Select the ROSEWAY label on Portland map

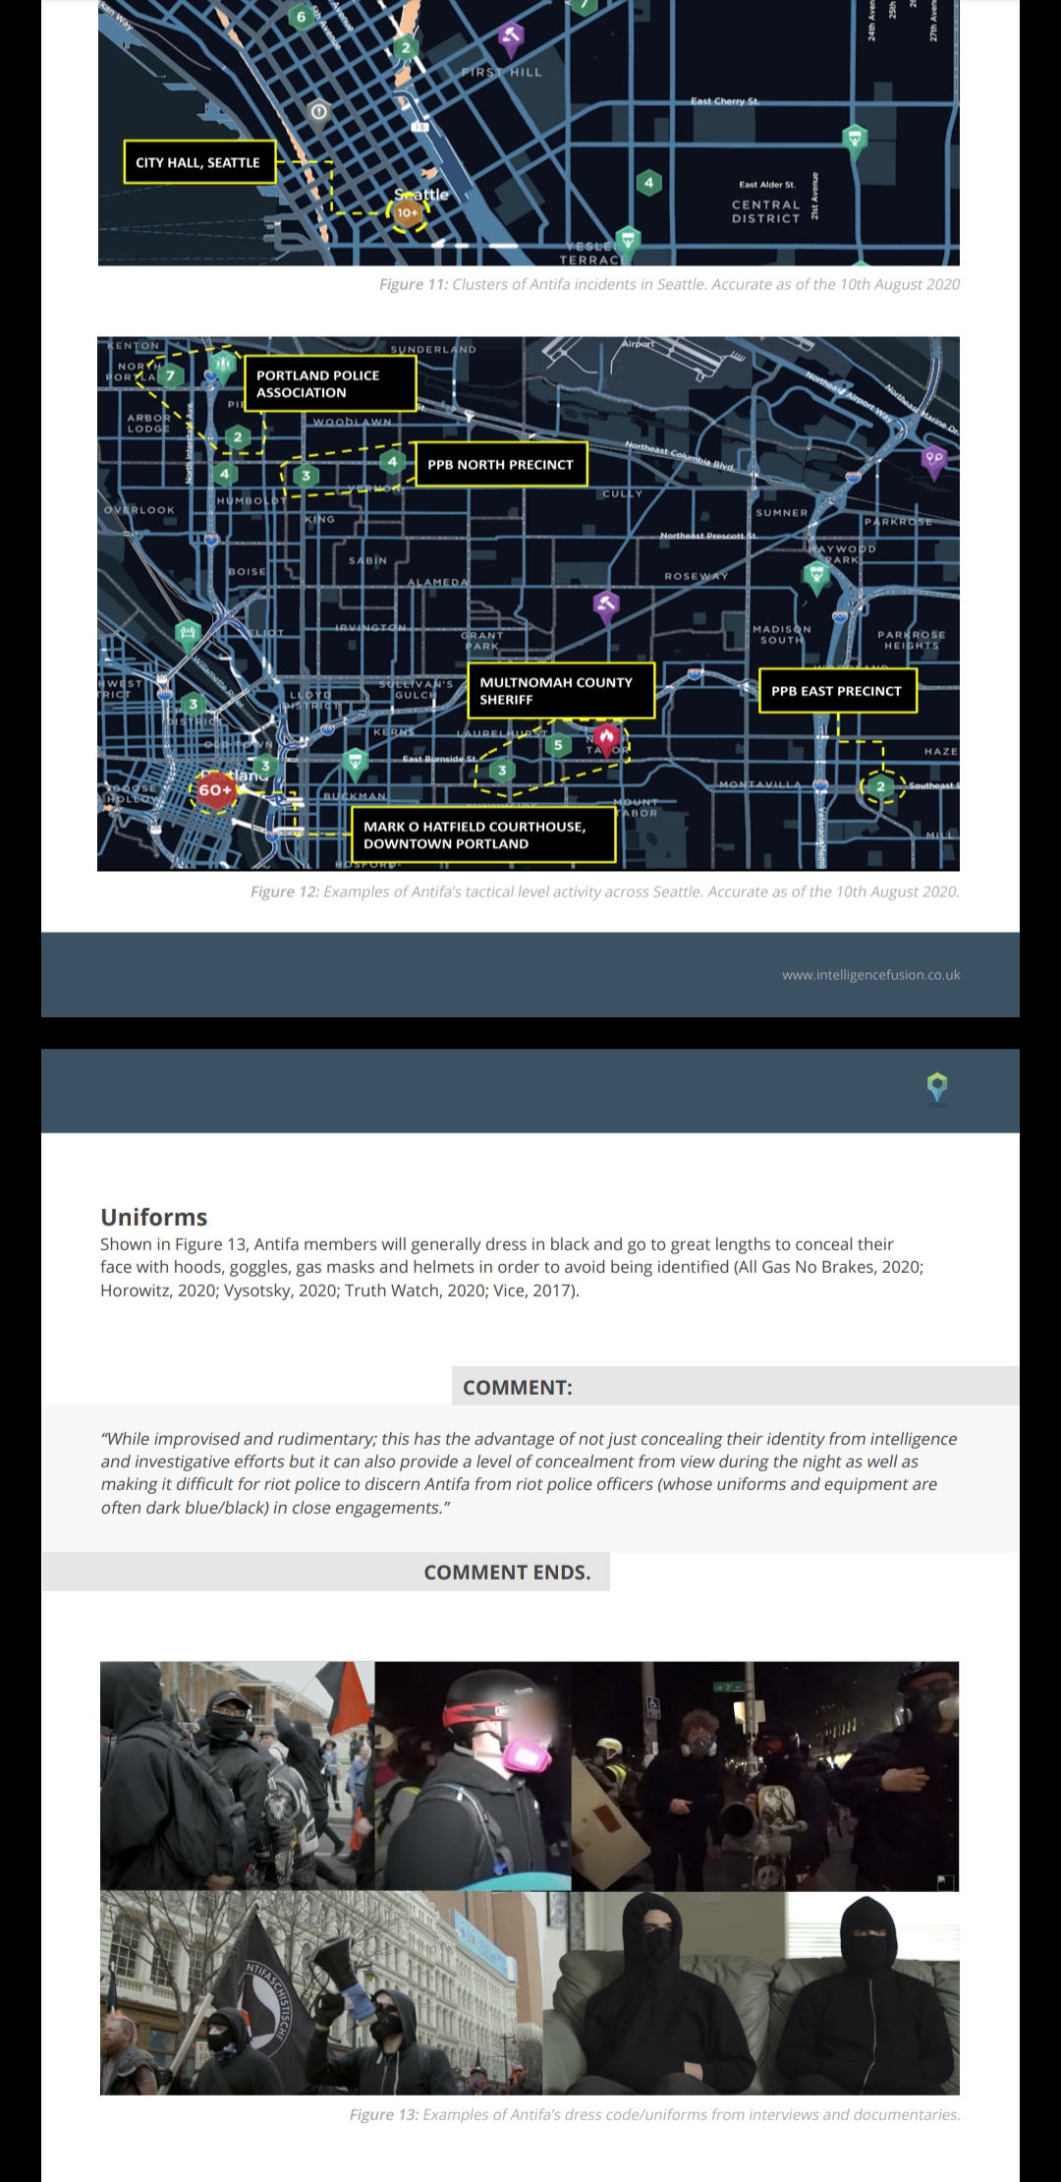(696, 576)
